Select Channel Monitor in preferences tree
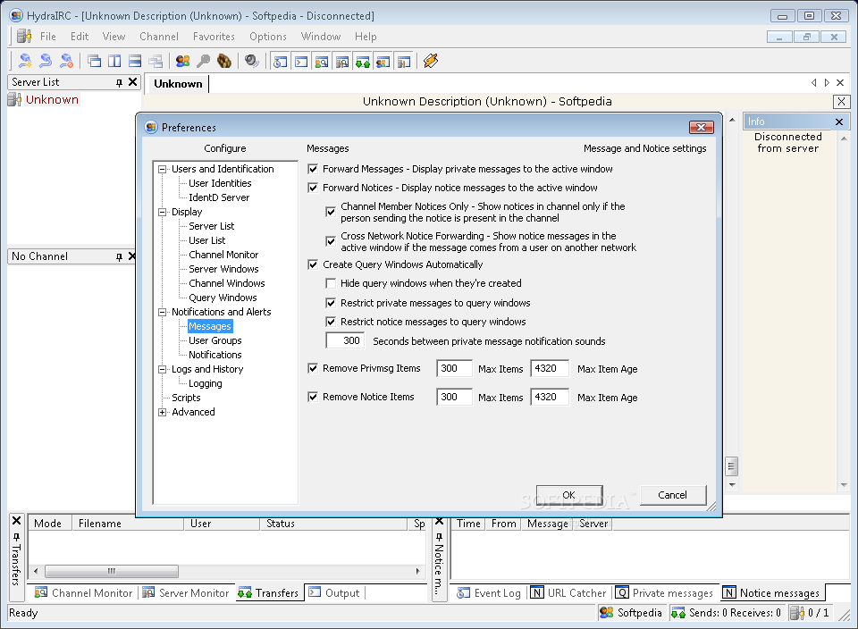 click(223, 255)
